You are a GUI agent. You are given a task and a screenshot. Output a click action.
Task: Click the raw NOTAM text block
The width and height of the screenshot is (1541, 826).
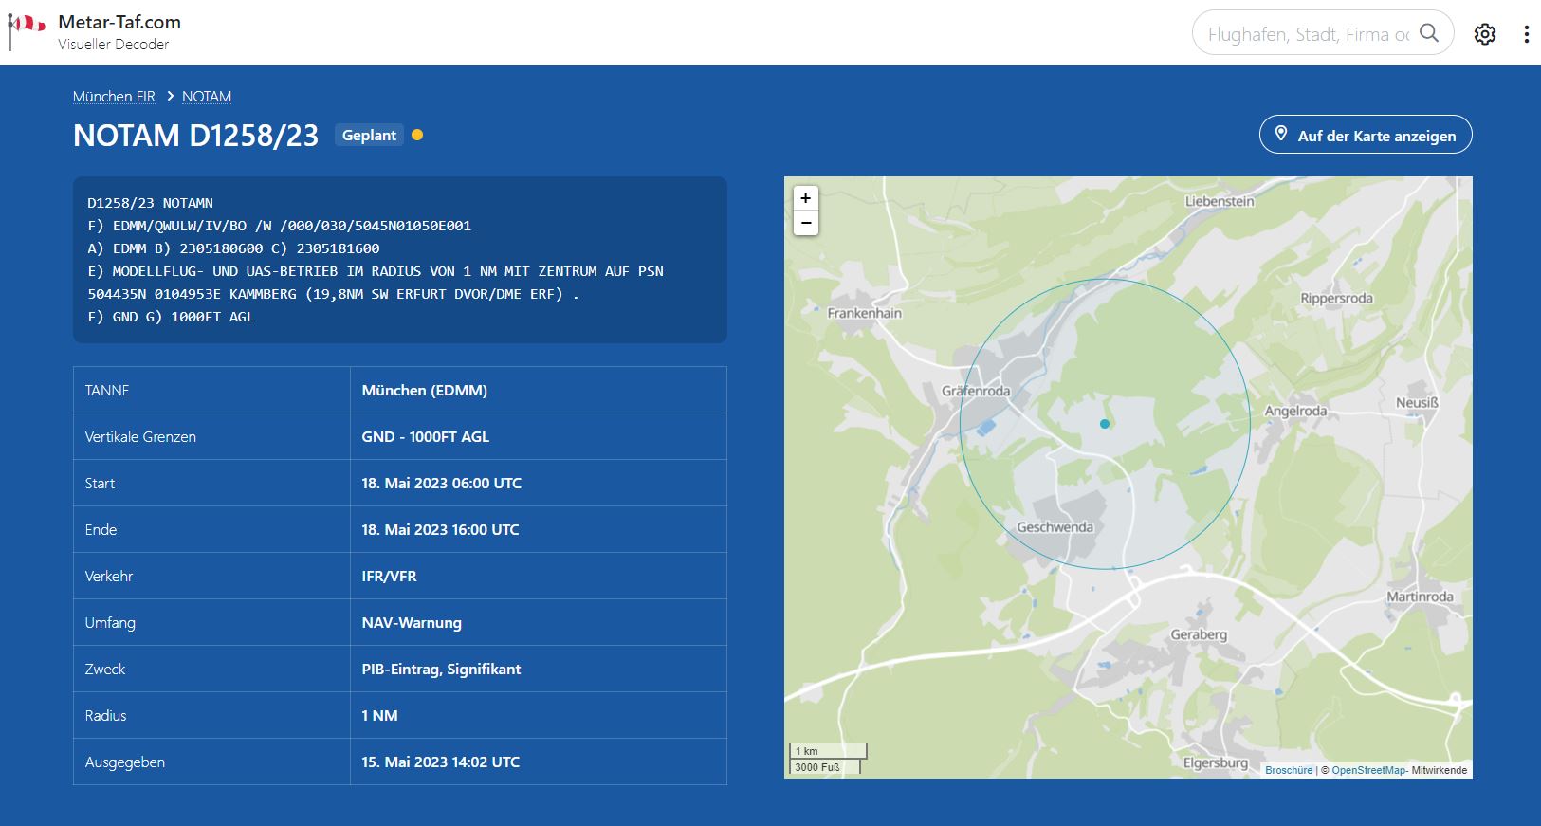399,260
